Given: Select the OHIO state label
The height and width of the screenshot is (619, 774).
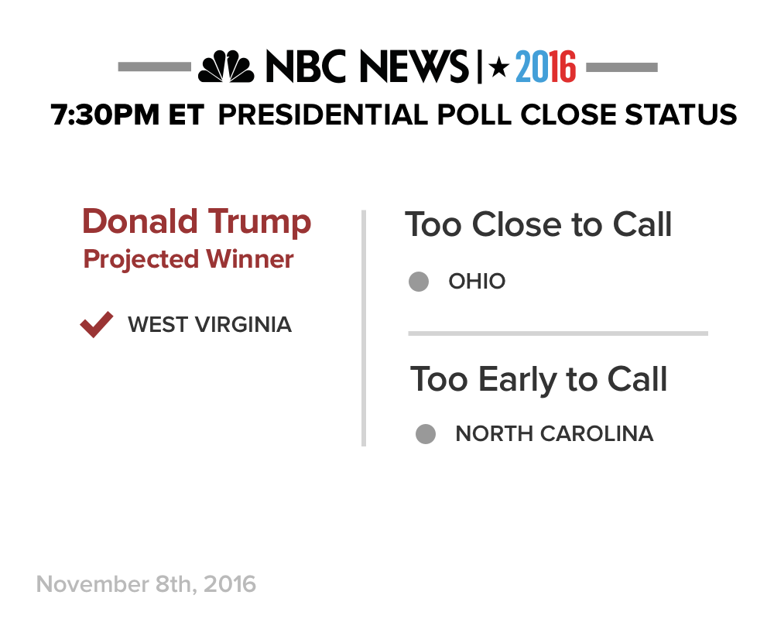Looking at the screenshot, I should (477, 282).
